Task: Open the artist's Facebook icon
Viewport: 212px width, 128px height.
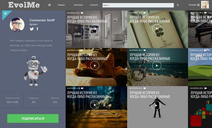Action: (37, 29)
